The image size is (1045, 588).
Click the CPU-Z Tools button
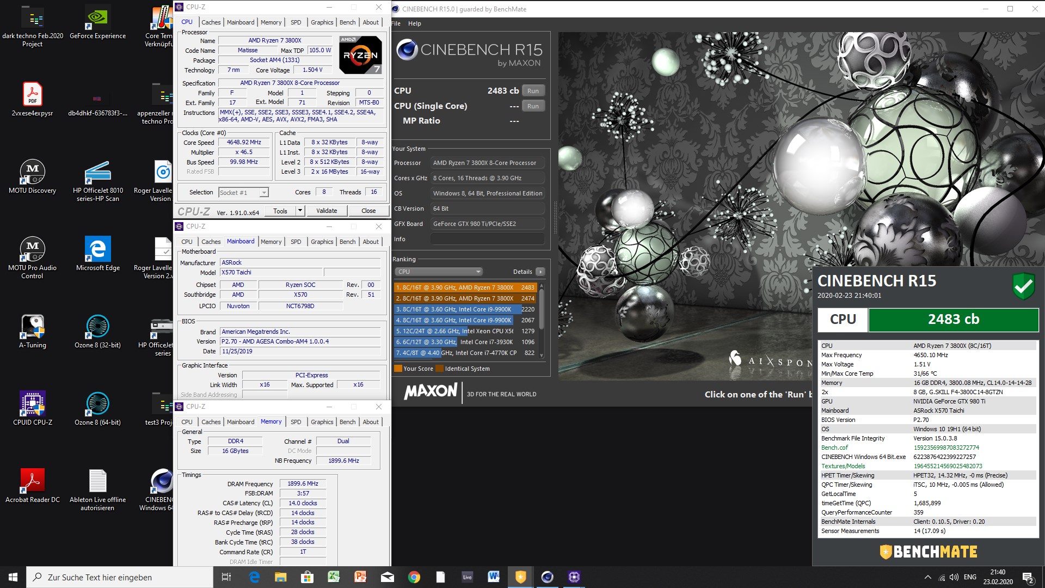click(x=280, y=211)
